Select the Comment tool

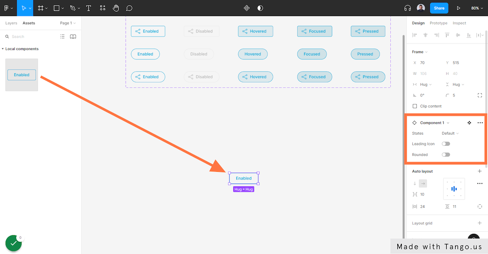129,8
